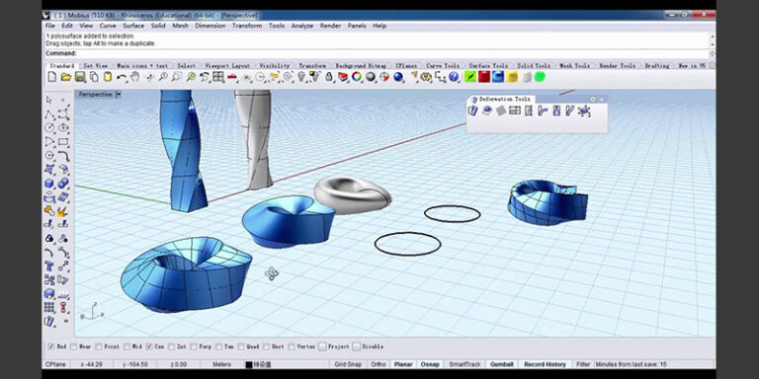Select the Text object T tool
This screenshot has width=759, height=379.
[x=49, y=265]
